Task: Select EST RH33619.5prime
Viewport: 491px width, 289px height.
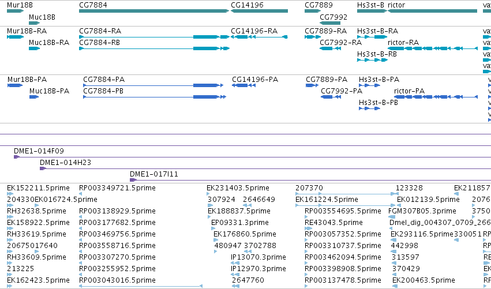Action: coord(36,235)
